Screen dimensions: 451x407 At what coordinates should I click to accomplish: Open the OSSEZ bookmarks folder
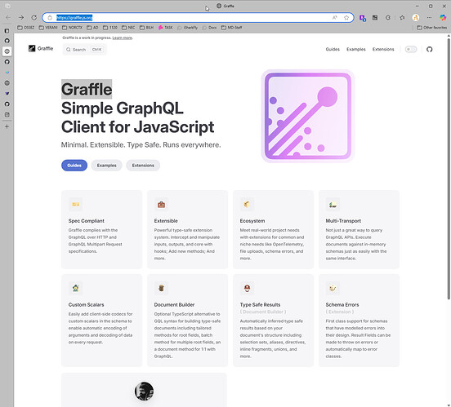[25, 28]
